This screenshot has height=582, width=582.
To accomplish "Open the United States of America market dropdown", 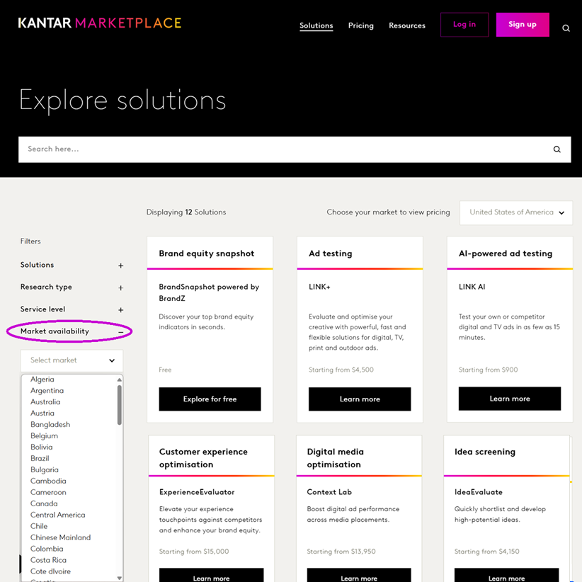I will coord(516,212).
